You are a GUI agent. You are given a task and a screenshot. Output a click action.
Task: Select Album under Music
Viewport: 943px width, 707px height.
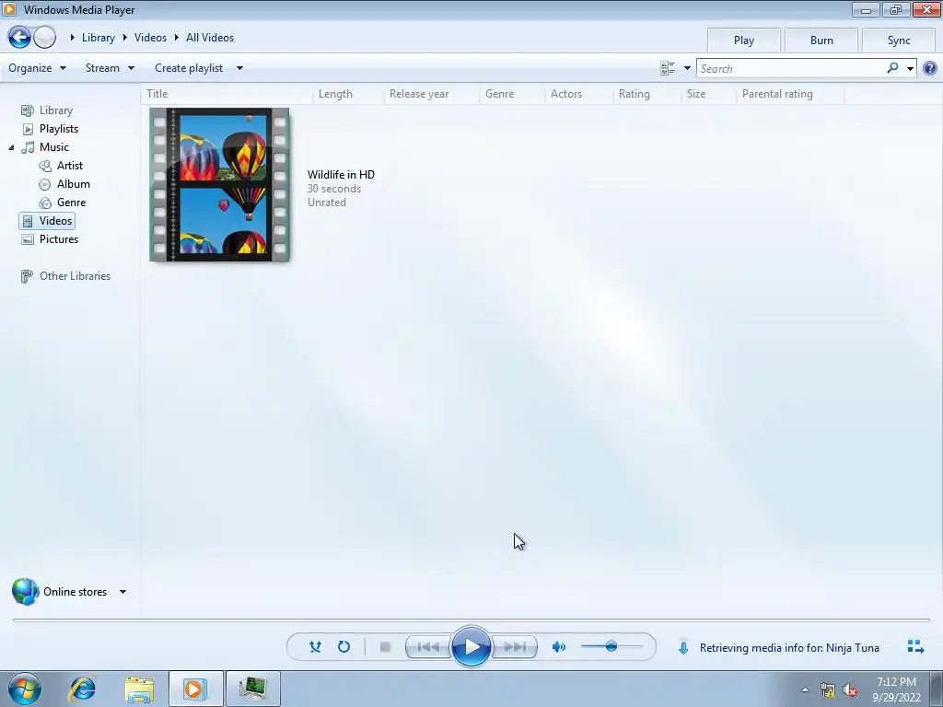point(74,184)
